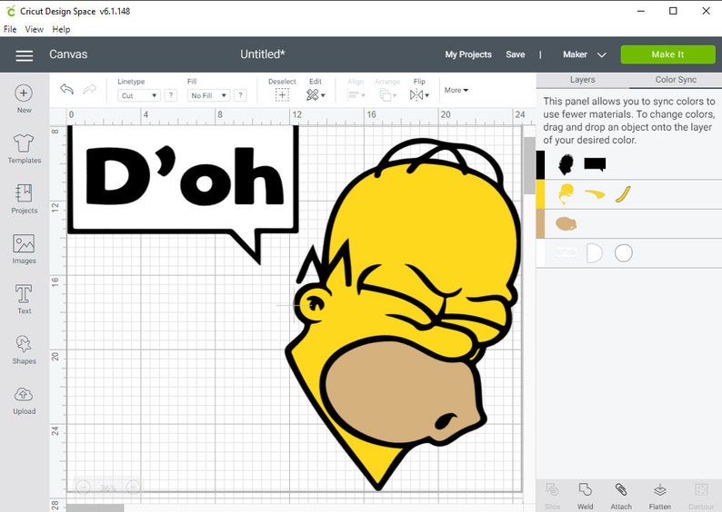Click the Attach tool
The height and width of the screenshot is (512, 722).
coord(621,496)
